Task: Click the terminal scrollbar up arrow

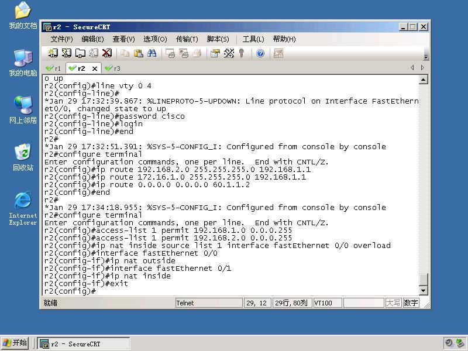Action: pyautogui.click(x=423, y=80)
